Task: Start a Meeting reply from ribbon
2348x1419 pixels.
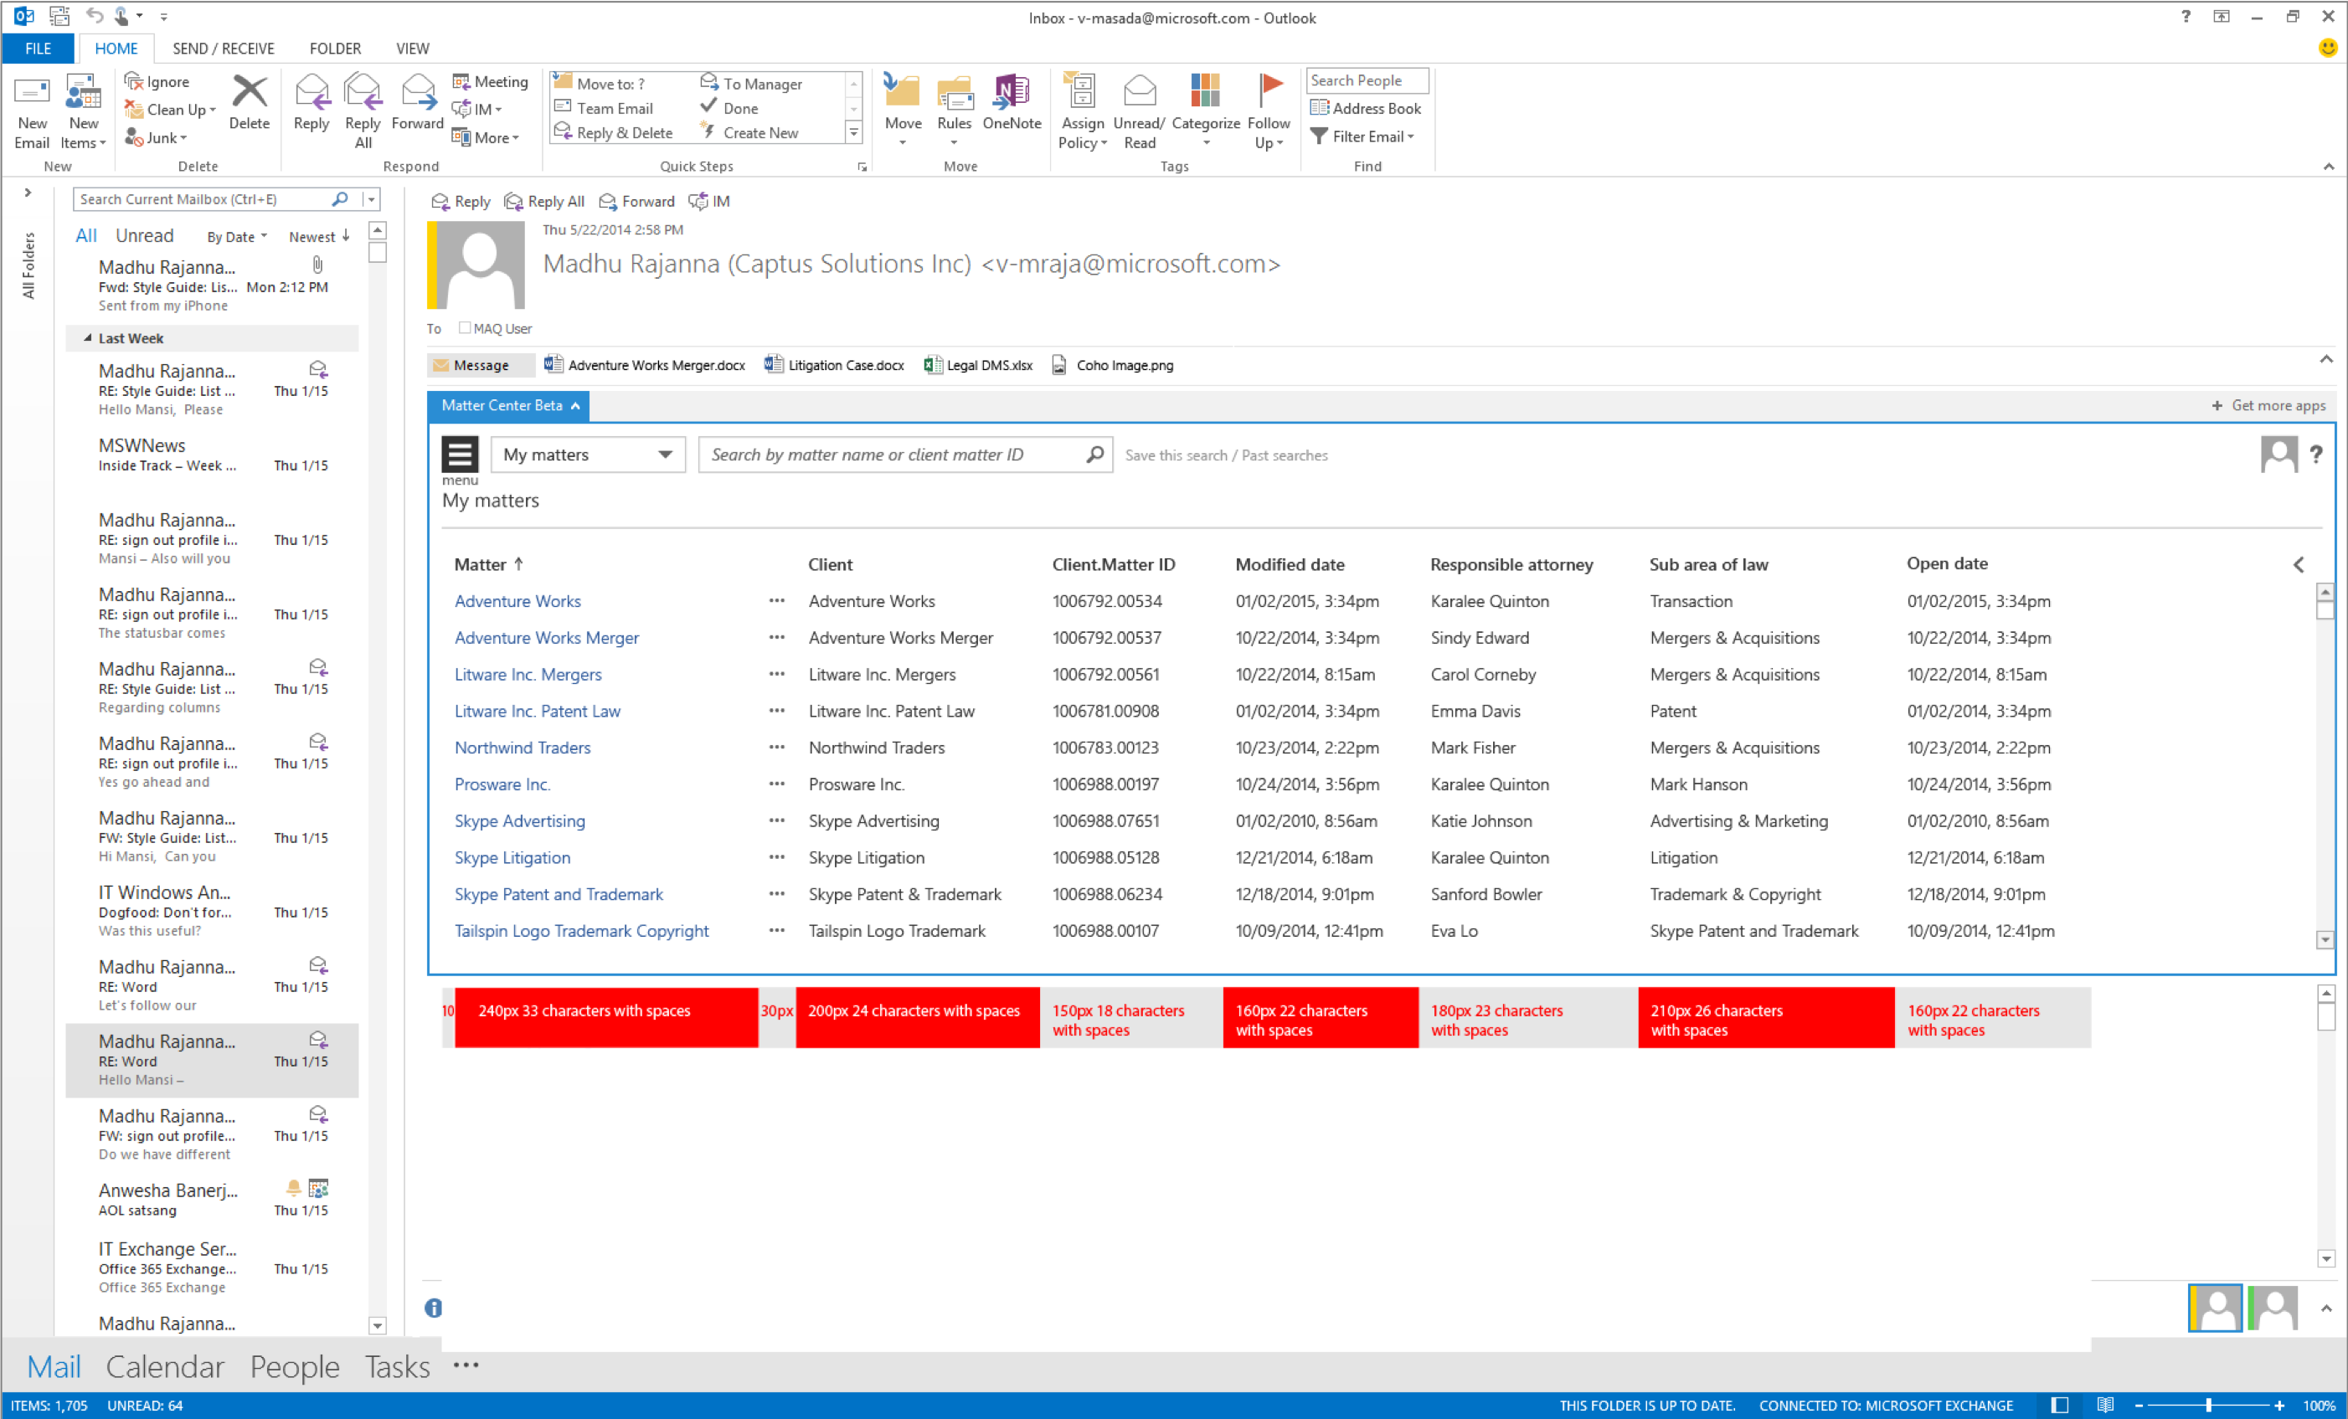Action: point(490,82)
